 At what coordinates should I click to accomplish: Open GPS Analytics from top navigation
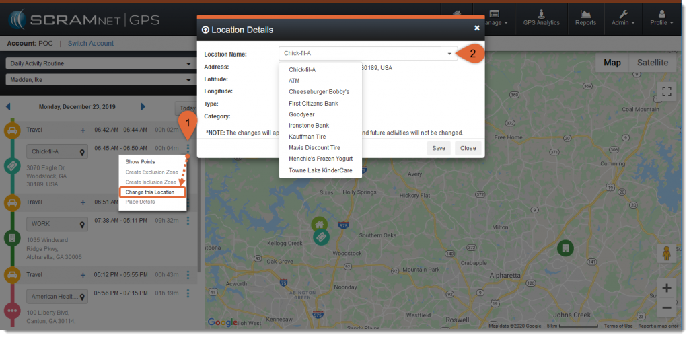(x=541, y=17)
